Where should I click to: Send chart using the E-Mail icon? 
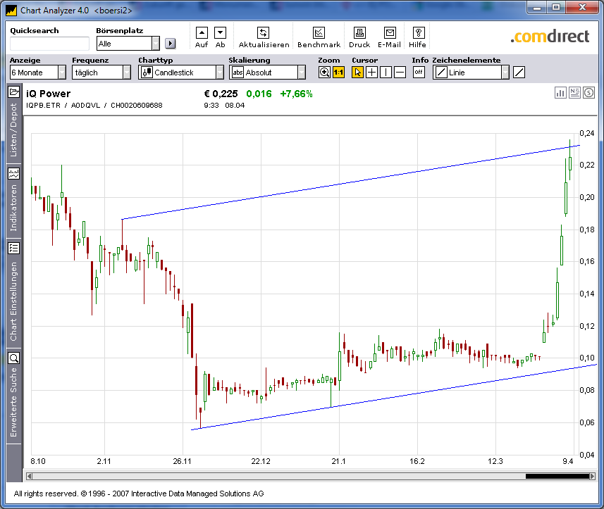389,33
